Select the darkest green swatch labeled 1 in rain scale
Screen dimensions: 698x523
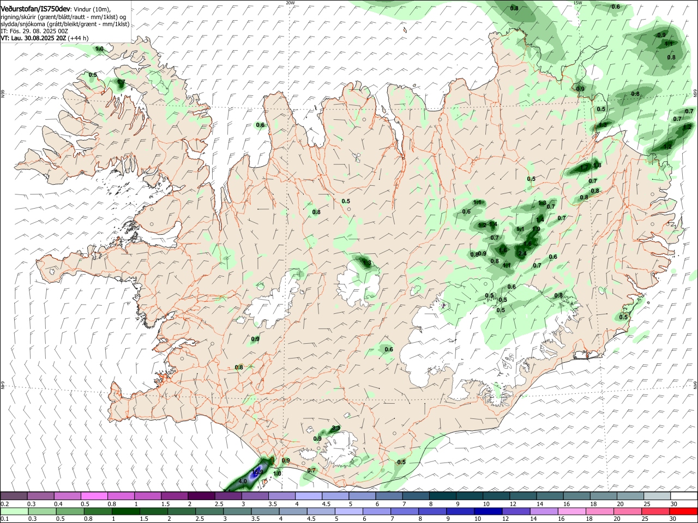(x=126, y=512)
